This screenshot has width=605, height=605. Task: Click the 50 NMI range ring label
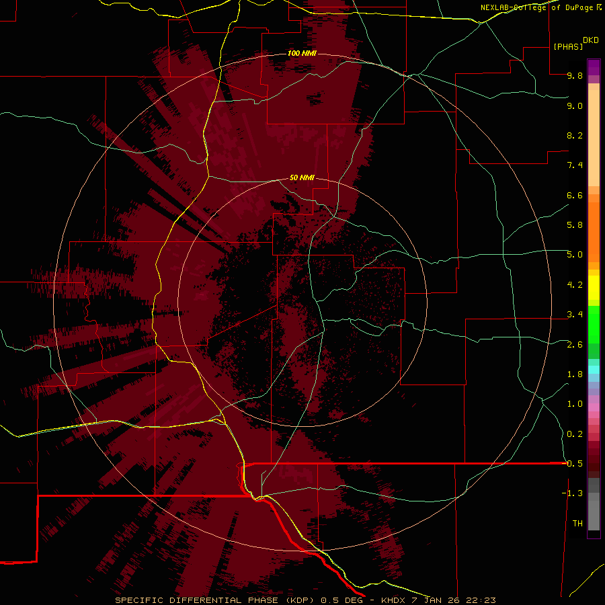click(x=302, y=177)
